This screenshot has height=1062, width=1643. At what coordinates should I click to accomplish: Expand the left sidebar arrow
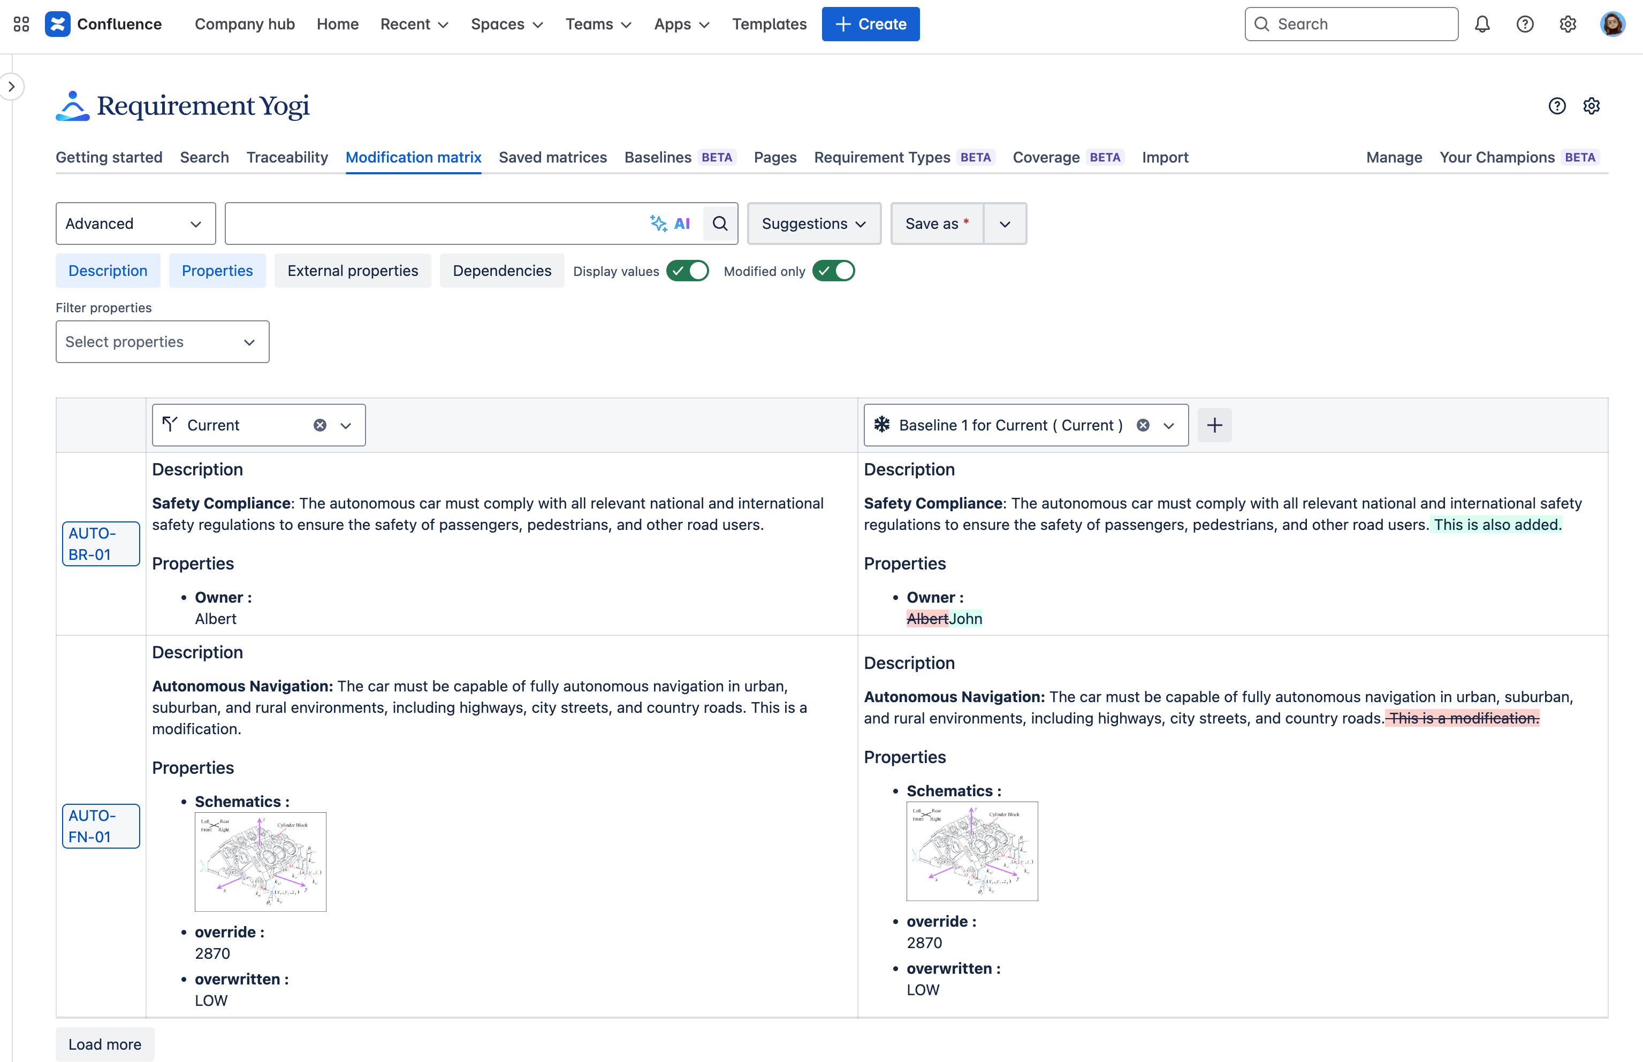pos(12,87)
